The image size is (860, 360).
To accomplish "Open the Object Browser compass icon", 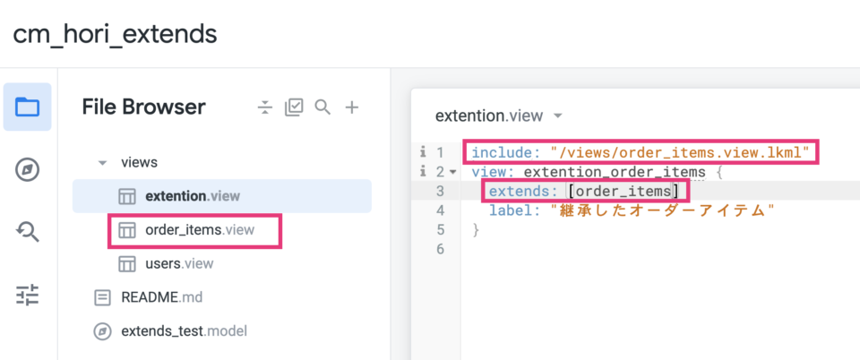I will (x=27, y=169).
